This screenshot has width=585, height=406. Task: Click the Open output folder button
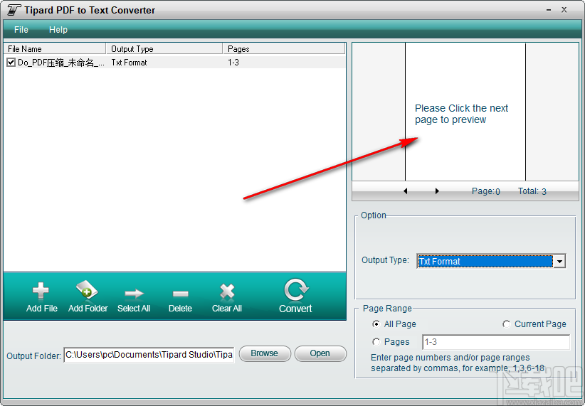click(320, 353)
